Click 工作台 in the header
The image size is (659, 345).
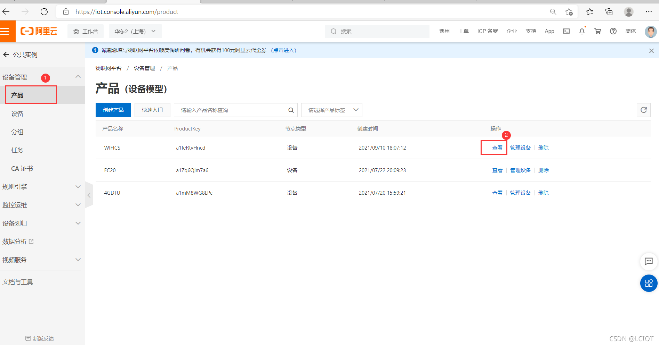[86, 31]
